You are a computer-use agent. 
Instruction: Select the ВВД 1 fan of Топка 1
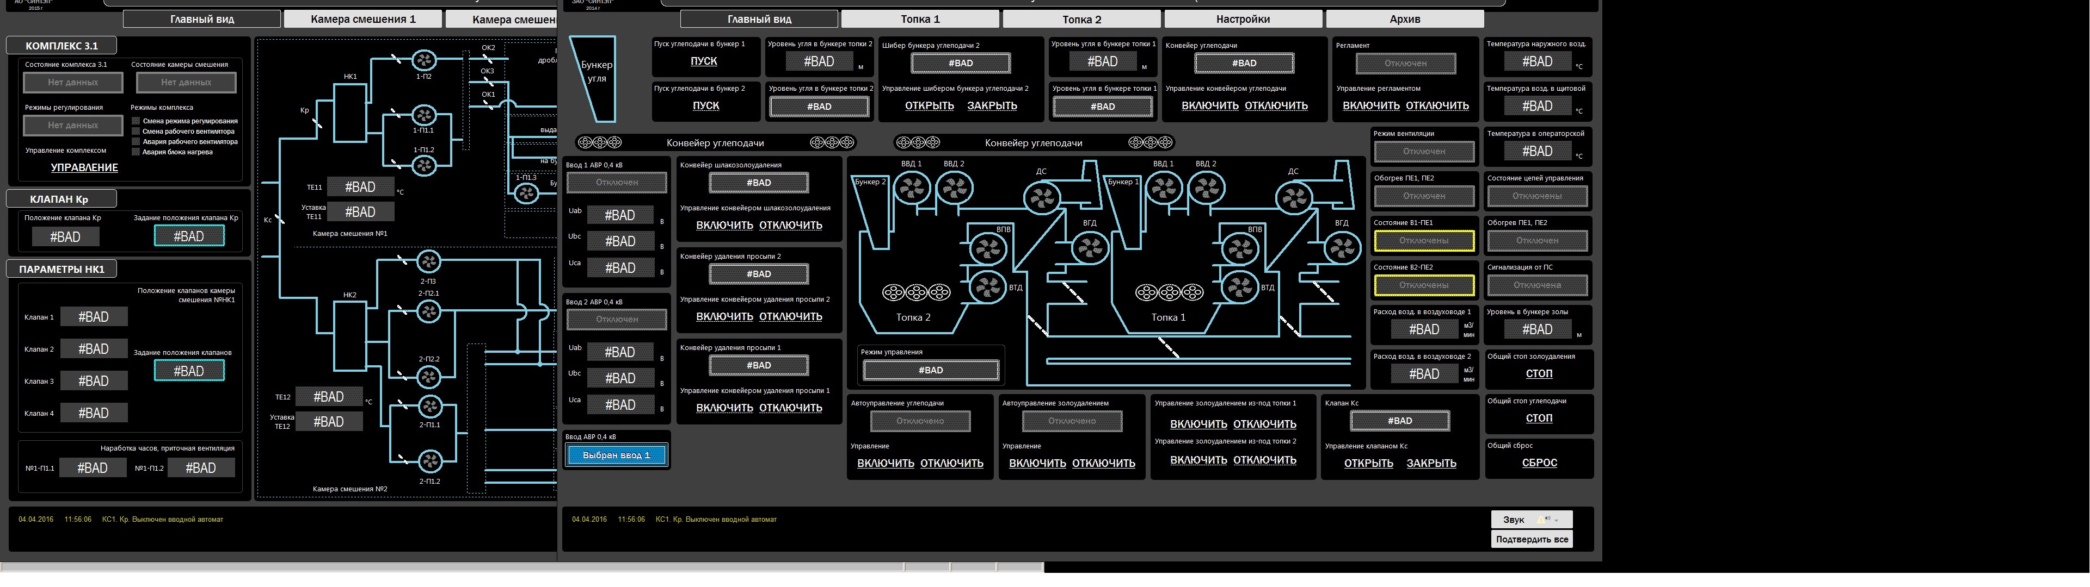tap(1164, 189)
